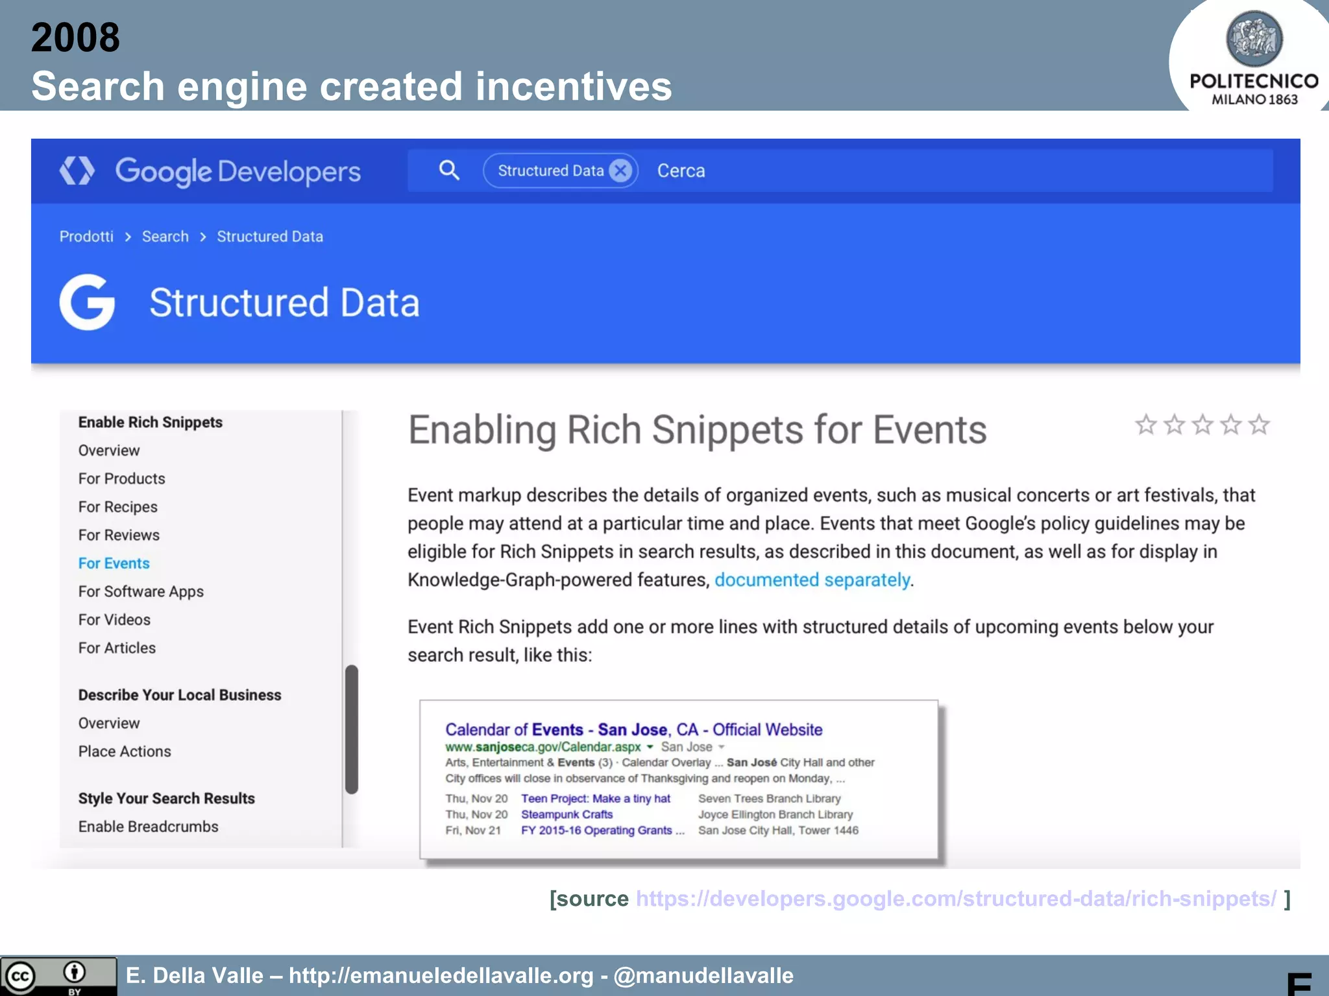This screenshot has height=996, width=1329.
Task: Open Teen Project: Make a tiny hat
Action: click(596, 798)
